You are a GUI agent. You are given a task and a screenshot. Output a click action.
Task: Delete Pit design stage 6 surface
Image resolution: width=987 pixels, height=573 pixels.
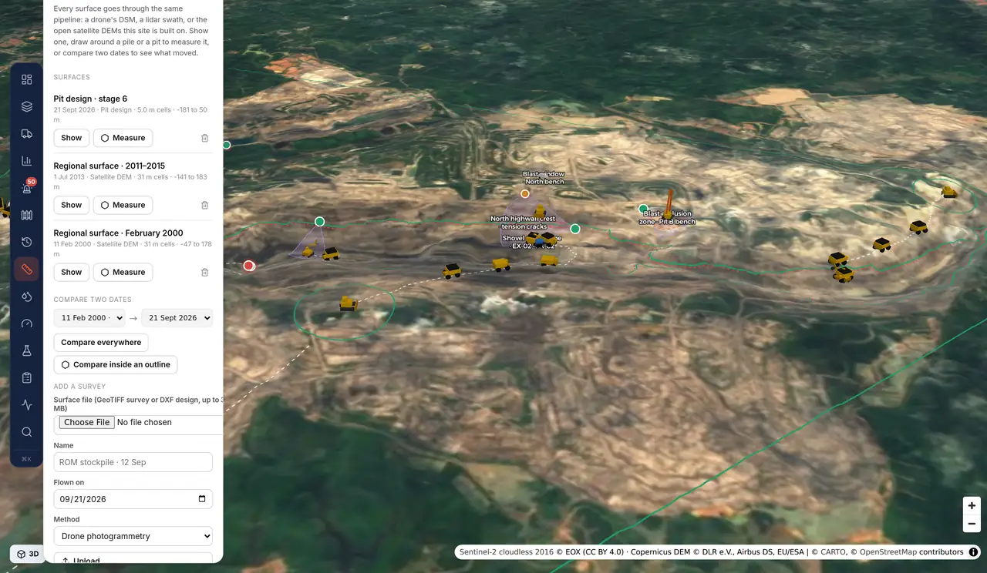[x=204, y=138]
